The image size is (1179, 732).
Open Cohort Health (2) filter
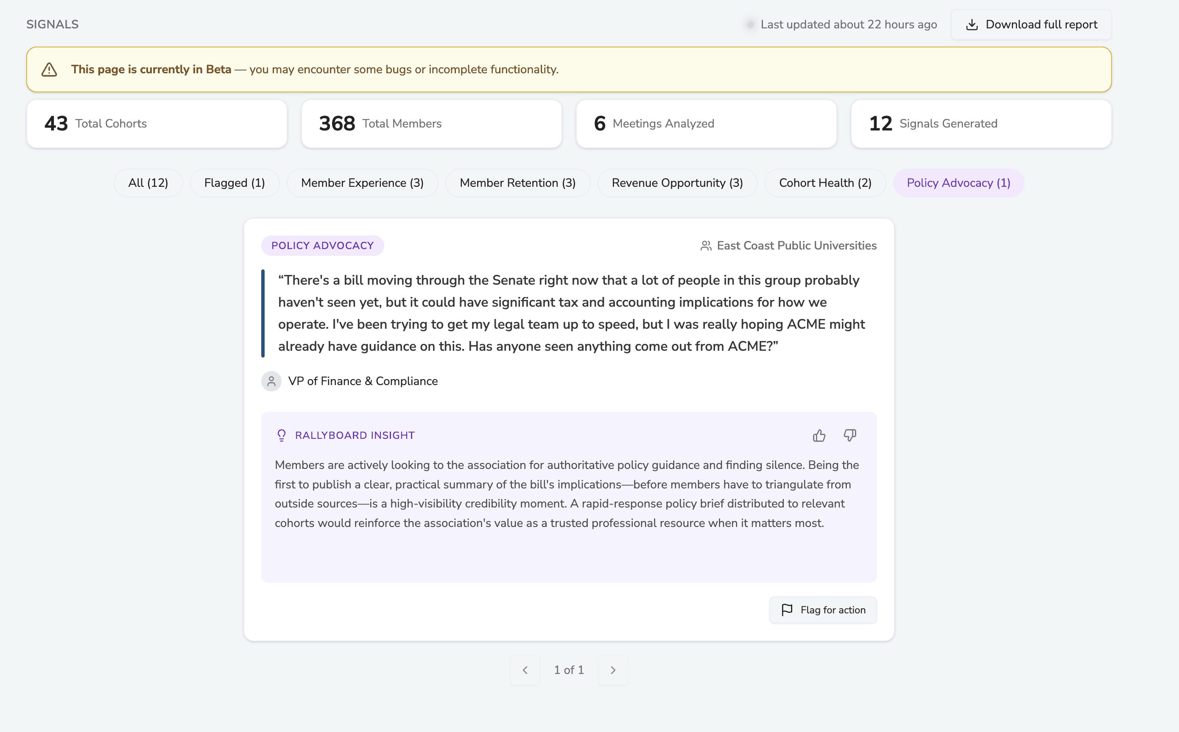tap(825, 183)
